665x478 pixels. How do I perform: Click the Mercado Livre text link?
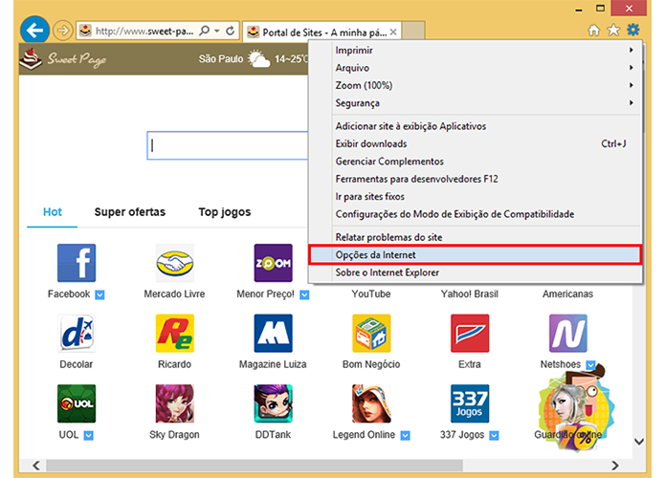pyautogui.click(x=174, y=293)
